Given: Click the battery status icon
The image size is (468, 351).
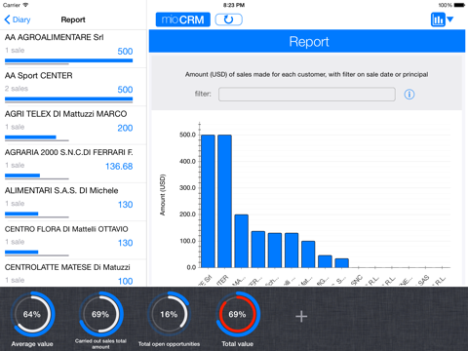Looking at the screenshot, I should pos(459,5).
